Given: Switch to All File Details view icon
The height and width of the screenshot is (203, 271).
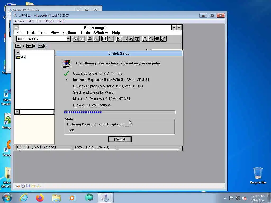Looking at the screenshot, I should tap(111, 39).
